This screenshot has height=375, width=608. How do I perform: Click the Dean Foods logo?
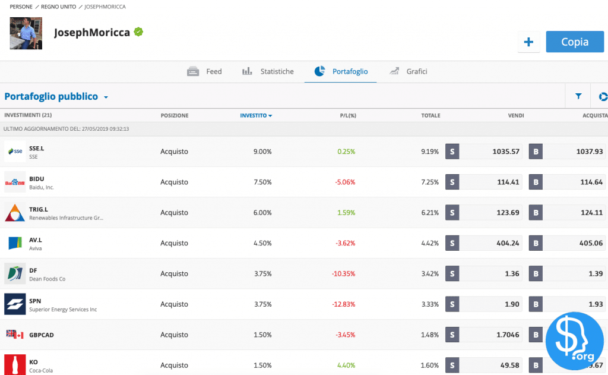pos(15,274)
